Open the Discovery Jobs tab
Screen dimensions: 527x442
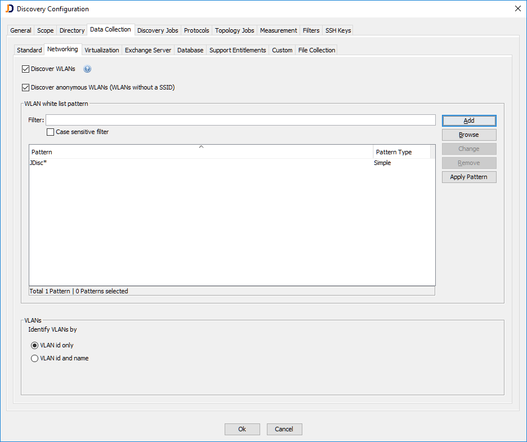tap(157, 30)
